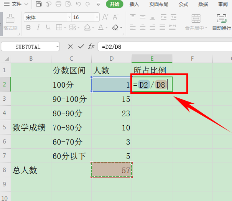Click the increase indent icon
This screenshot has width=232, height=201.
[x=173, y=17]
